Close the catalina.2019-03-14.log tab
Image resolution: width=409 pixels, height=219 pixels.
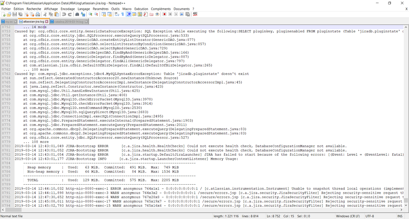[86, 22]
